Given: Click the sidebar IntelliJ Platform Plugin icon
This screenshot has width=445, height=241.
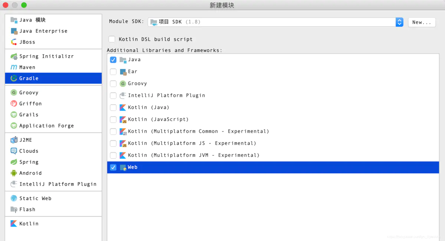Looking at the screenshot, I should pos(14,184).
